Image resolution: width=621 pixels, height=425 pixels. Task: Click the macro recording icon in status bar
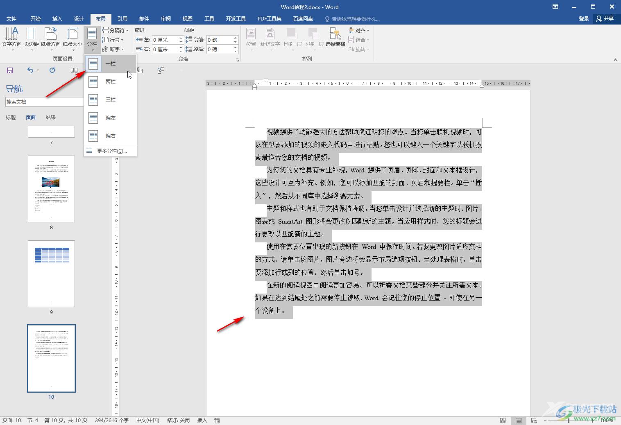[x=217, y=420]
